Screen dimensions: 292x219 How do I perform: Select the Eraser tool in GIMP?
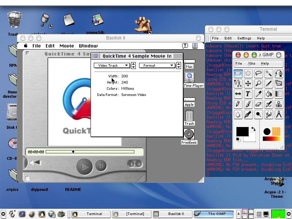click(258, 104)
